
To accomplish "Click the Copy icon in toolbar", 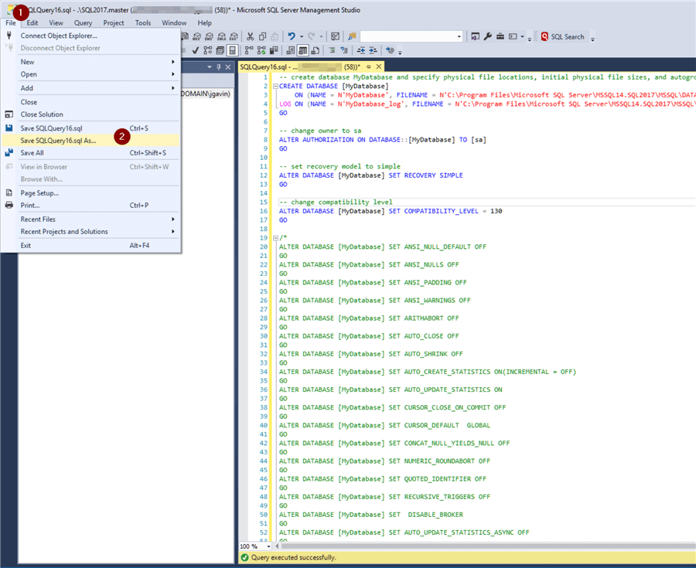I will pos(262,36).
